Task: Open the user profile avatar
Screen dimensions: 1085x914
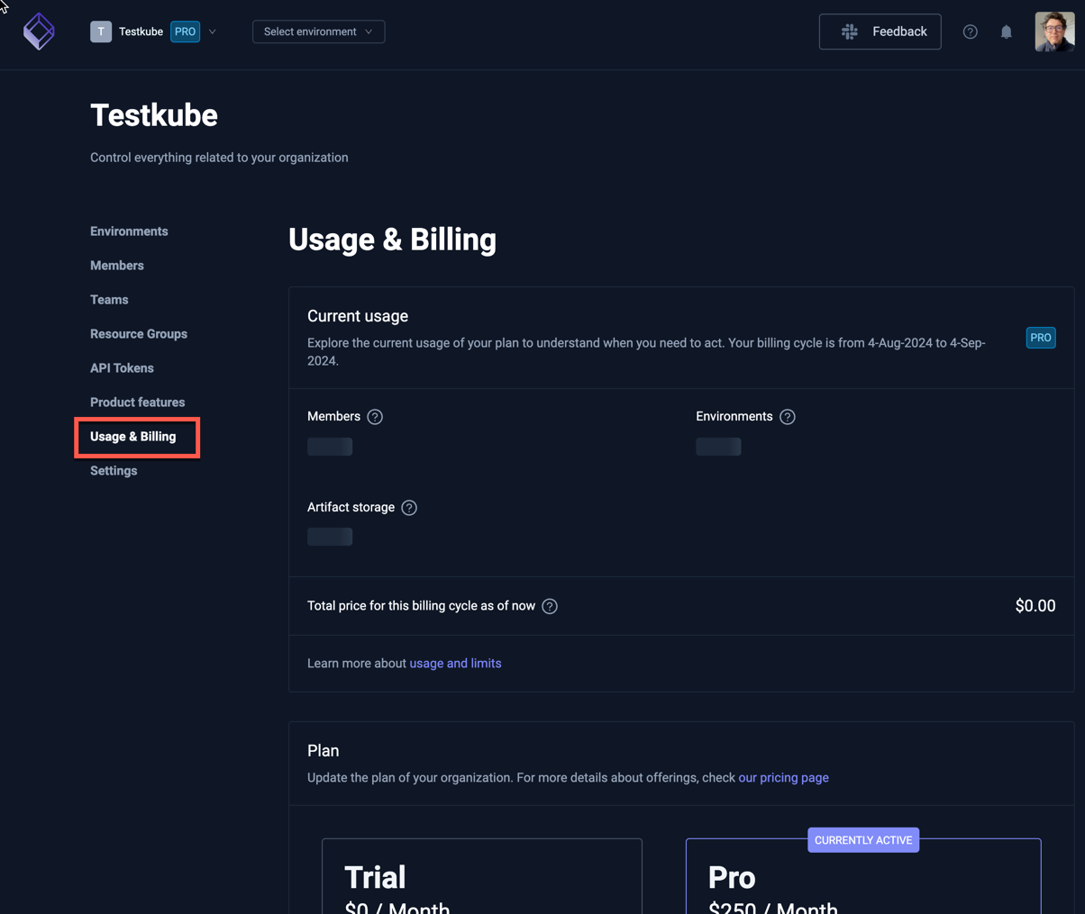Action: pyautogui.click(x=1054, y=32)
